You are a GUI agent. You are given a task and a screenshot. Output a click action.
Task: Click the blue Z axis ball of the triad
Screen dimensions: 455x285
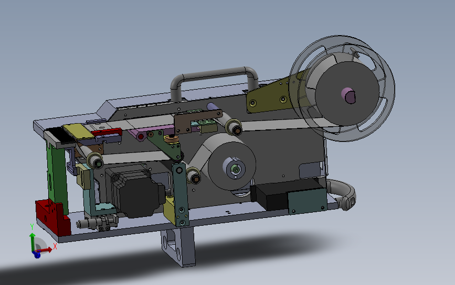tap(37, 255)
